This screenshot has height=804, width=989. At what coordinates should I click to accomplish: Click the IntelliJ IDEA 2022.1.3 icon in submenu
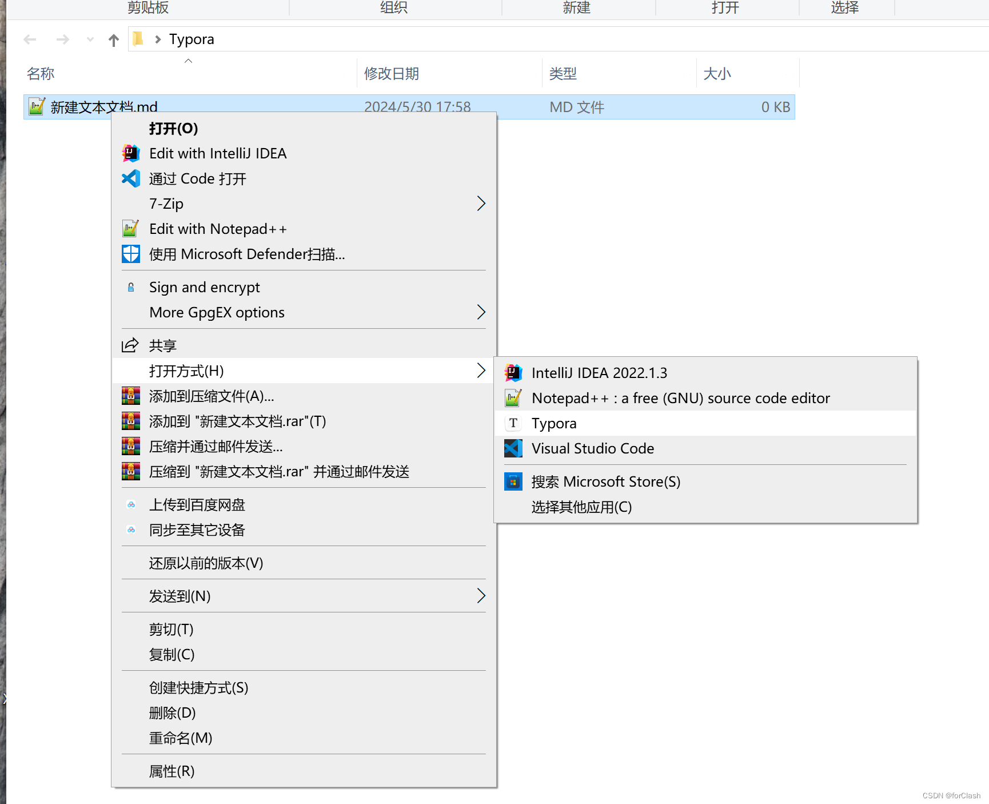(x=513, y=373)
